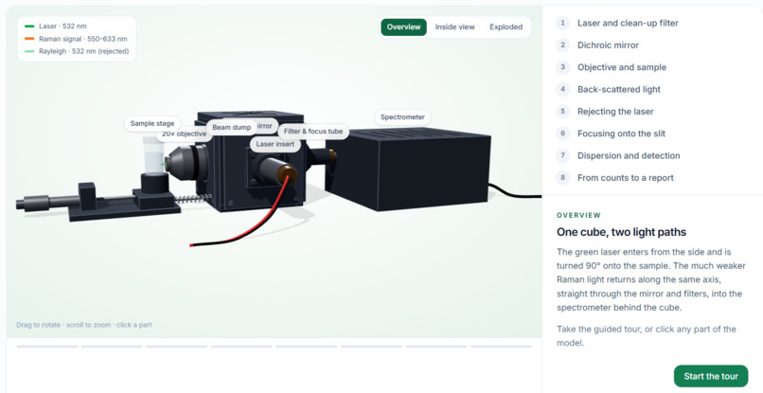
Task: Click the Sample stage label
Action: [151, 124]
